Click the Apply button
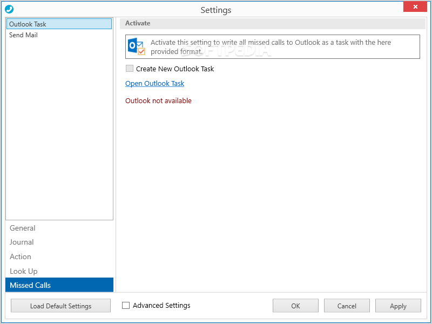The width and height of the screenshot is (432, 324). pyautogui.click(x=398, y=306)
